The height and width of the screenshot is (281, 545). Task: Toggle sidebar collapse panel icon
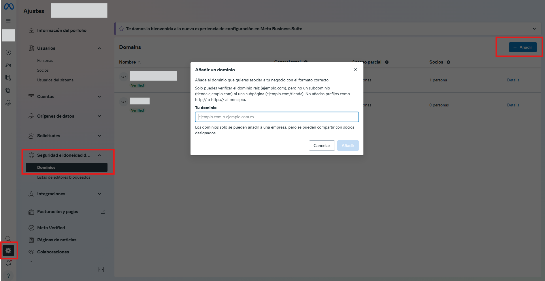pyautogui.click(x=101, y=269)
